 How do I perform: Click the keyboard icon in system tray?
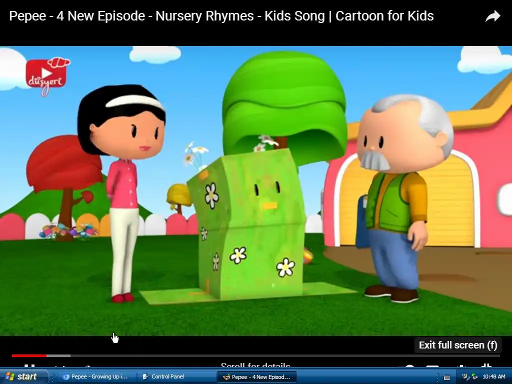click(x=447, y=377)
